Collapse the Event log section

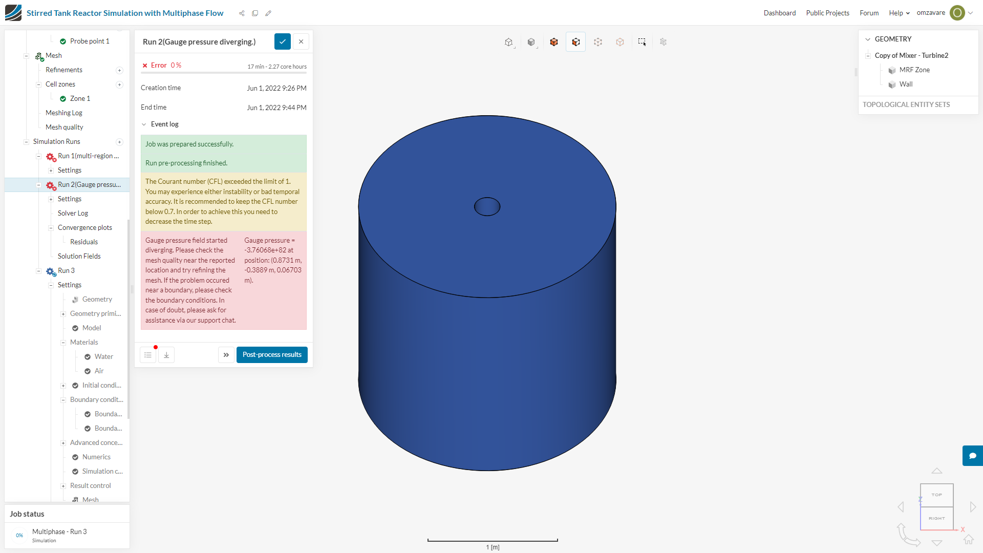tap(144, 124)
